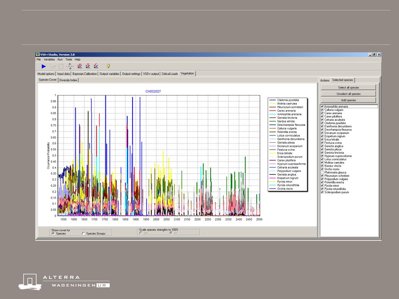399x299 pixels.
Task: Toggle the Carex pilulifera checkbox
Action: 322,116
